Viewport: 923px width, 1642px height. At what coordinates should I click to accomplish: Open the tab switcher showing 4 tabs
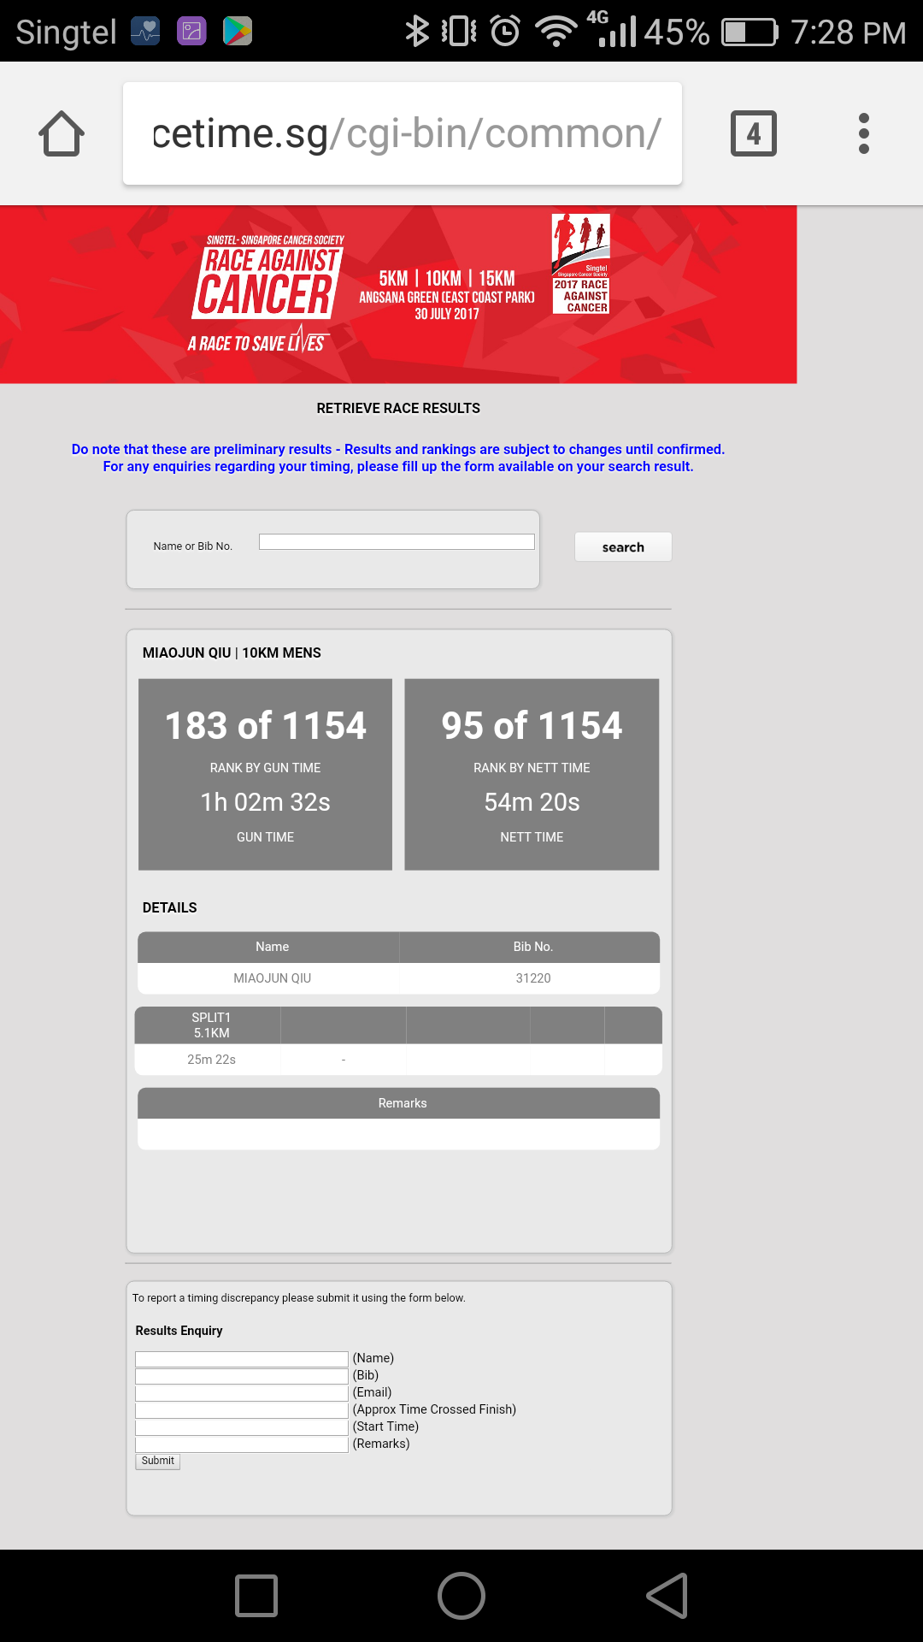tap(754, 133)
